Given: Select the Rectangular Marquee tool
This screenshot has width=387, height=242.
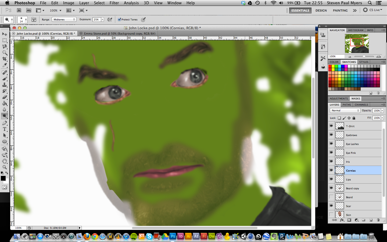Looking at the screenshot, I should (x=5, y=40).
